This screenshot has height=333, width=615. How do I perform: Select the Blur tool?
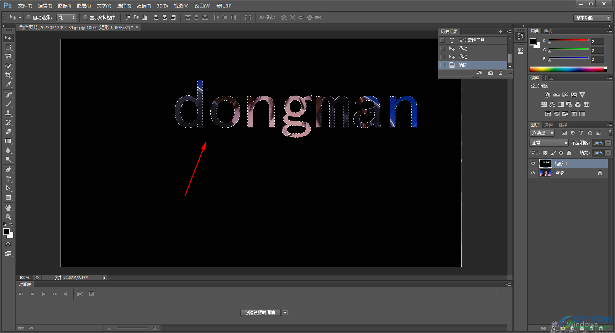coord(8,150)
